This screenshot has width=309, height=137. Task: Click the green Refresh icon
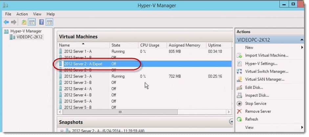[239, 119]
